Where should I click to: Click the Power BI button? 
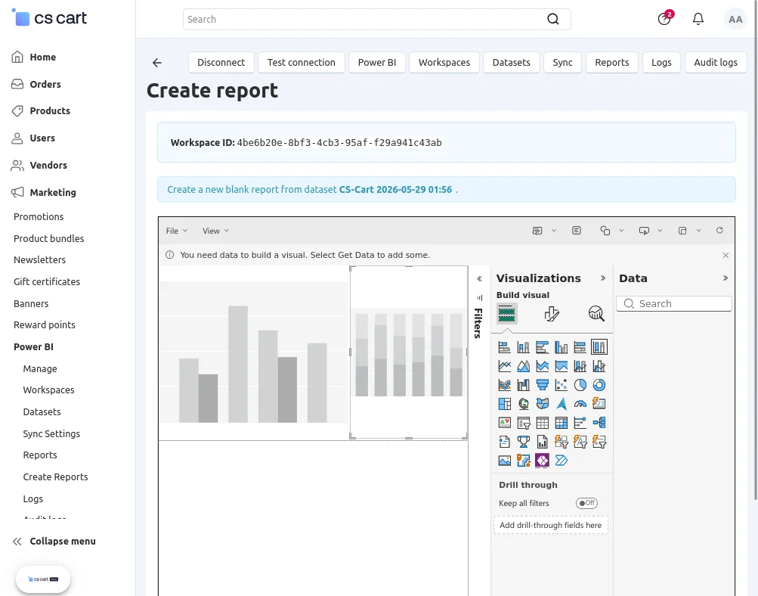tap(377, 63)
